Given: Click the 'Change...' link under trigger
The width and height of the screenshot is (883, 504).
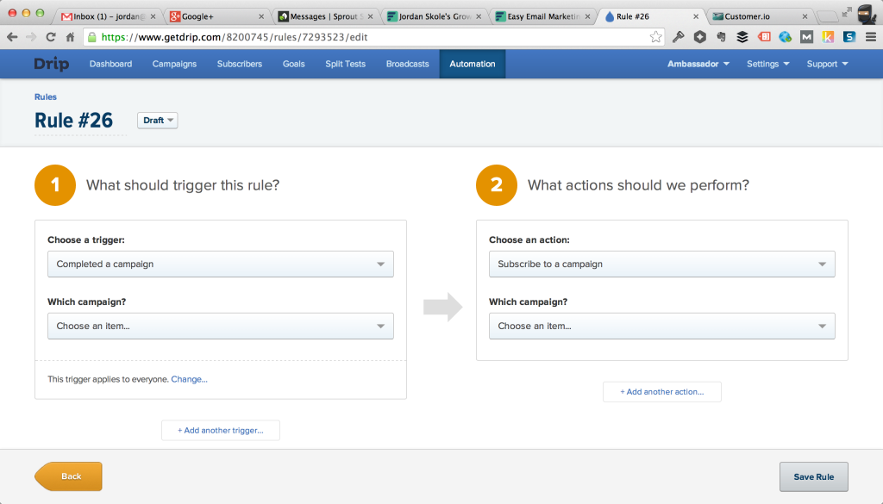Looking at the screenshot, I should [189, 379].
